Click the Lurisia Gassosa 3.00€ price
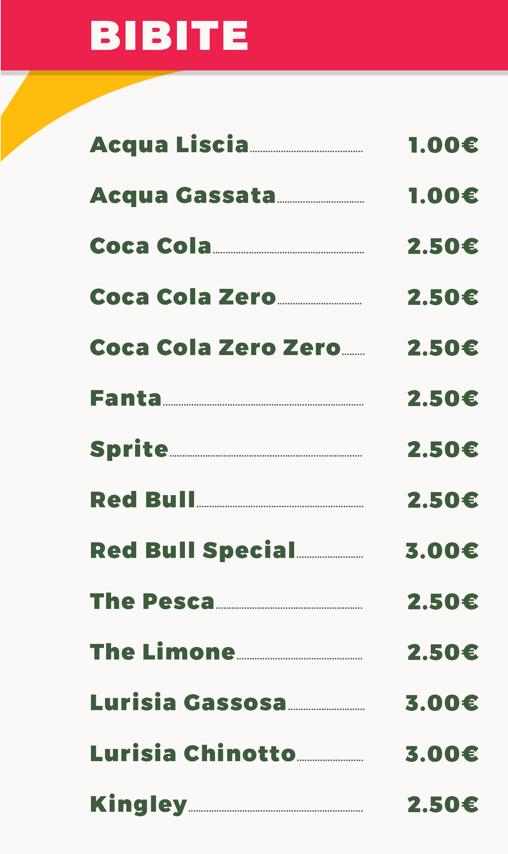Image resolution: width=508 pixels, height=854 pixels. (442, 703)
